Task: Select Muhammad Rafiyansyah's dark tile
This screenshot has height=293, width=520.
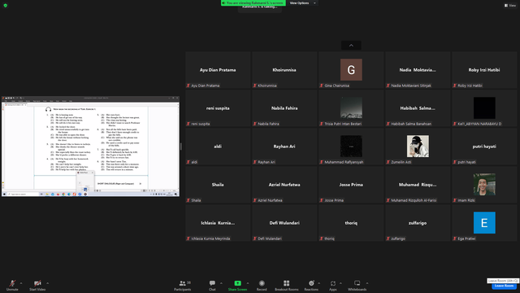Action: (x=351, y=146)
